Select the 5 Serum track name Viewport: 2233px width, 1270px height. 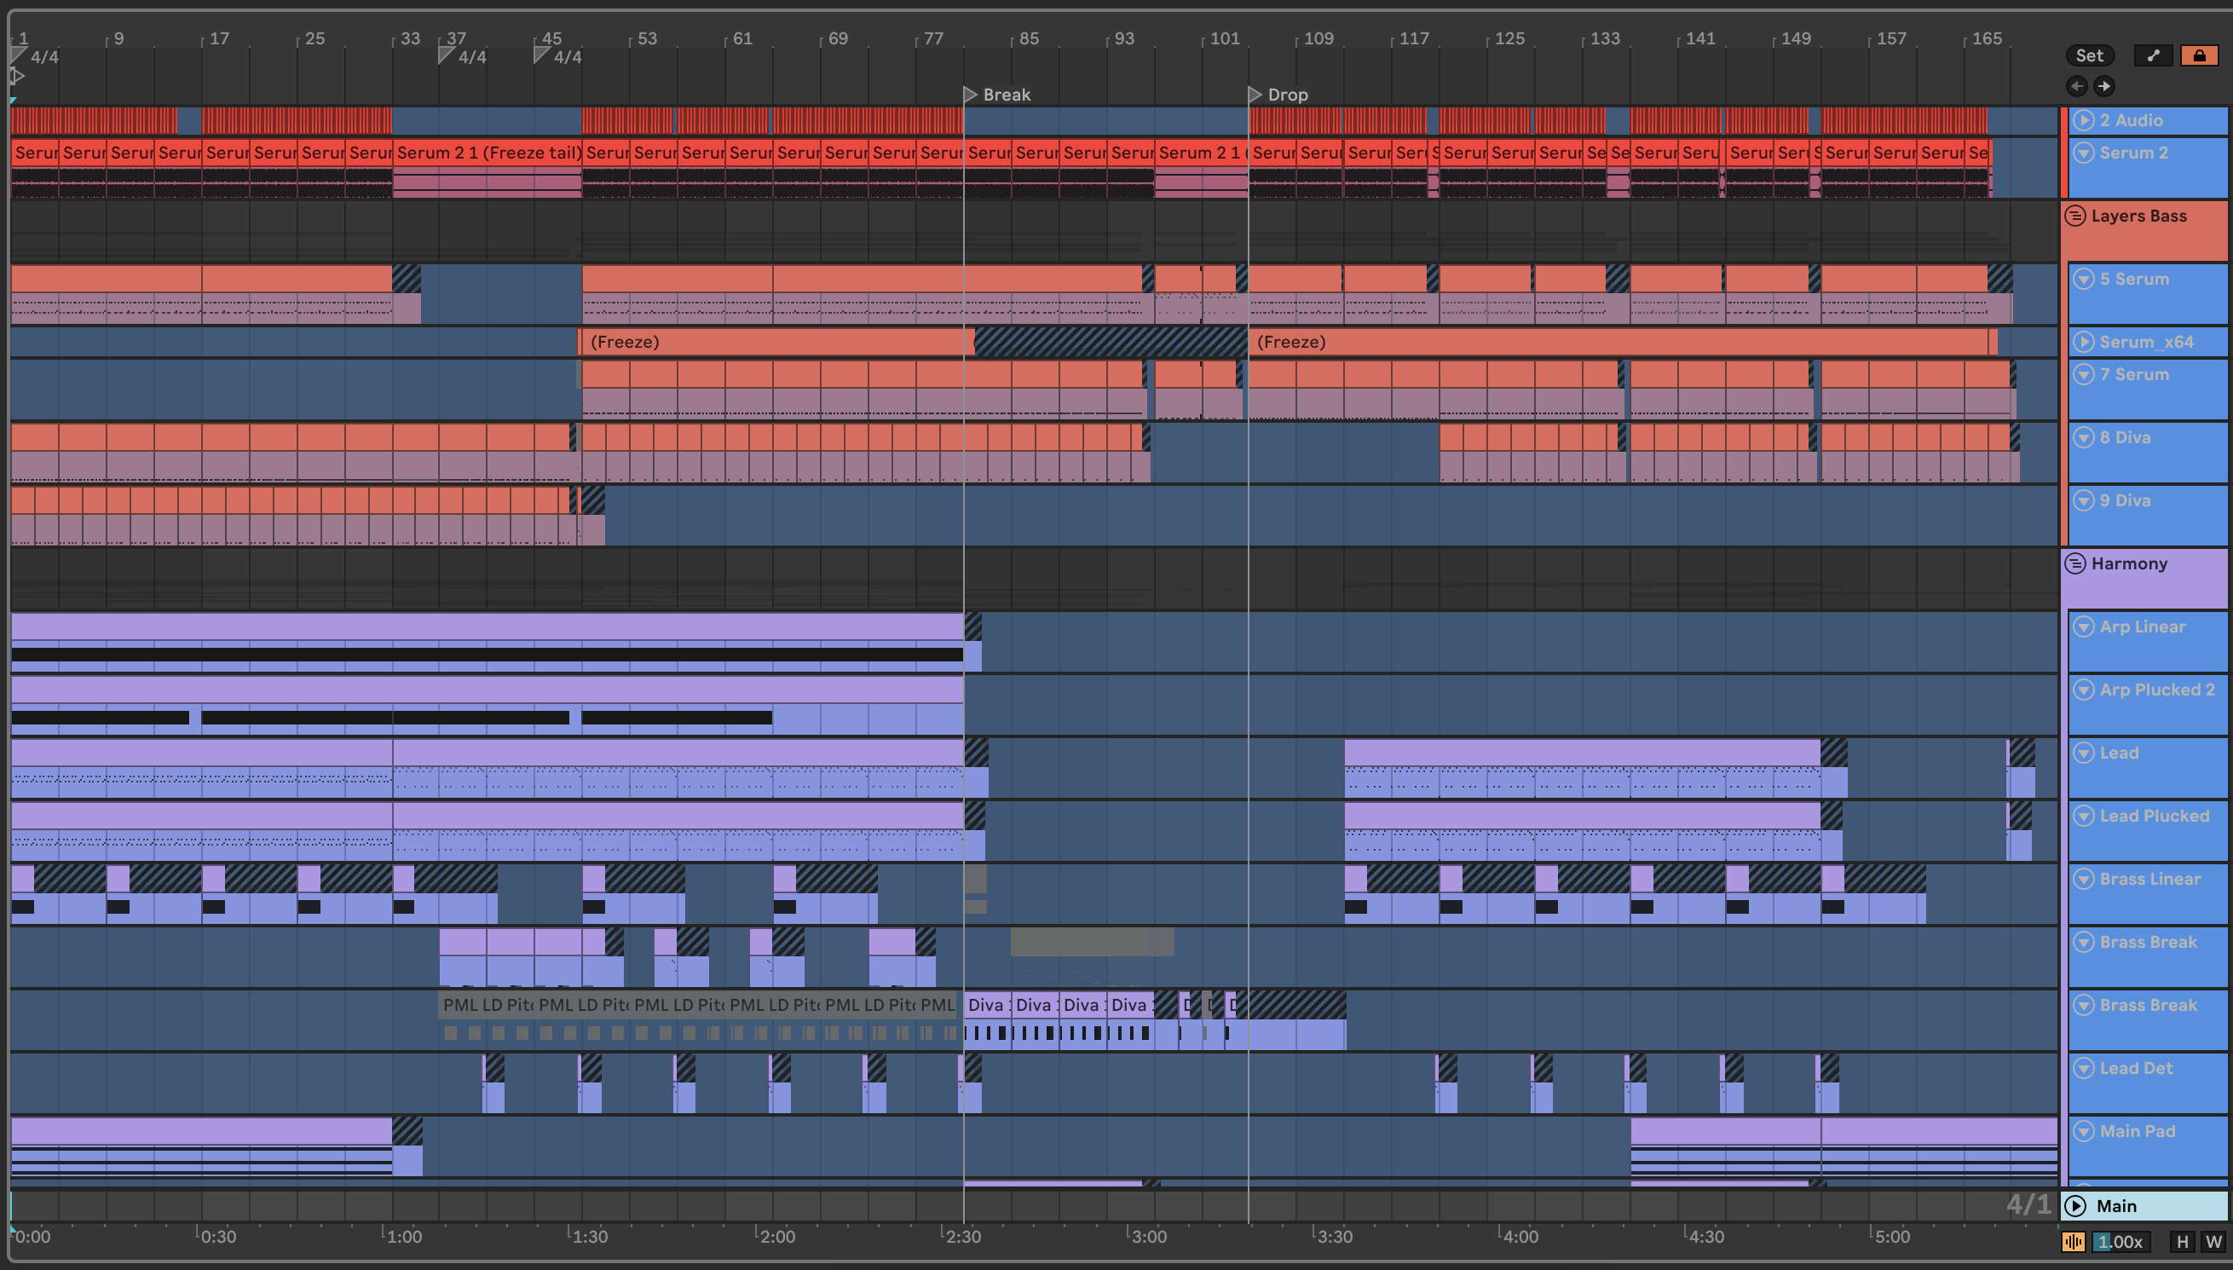click(x=2133, y=279)
